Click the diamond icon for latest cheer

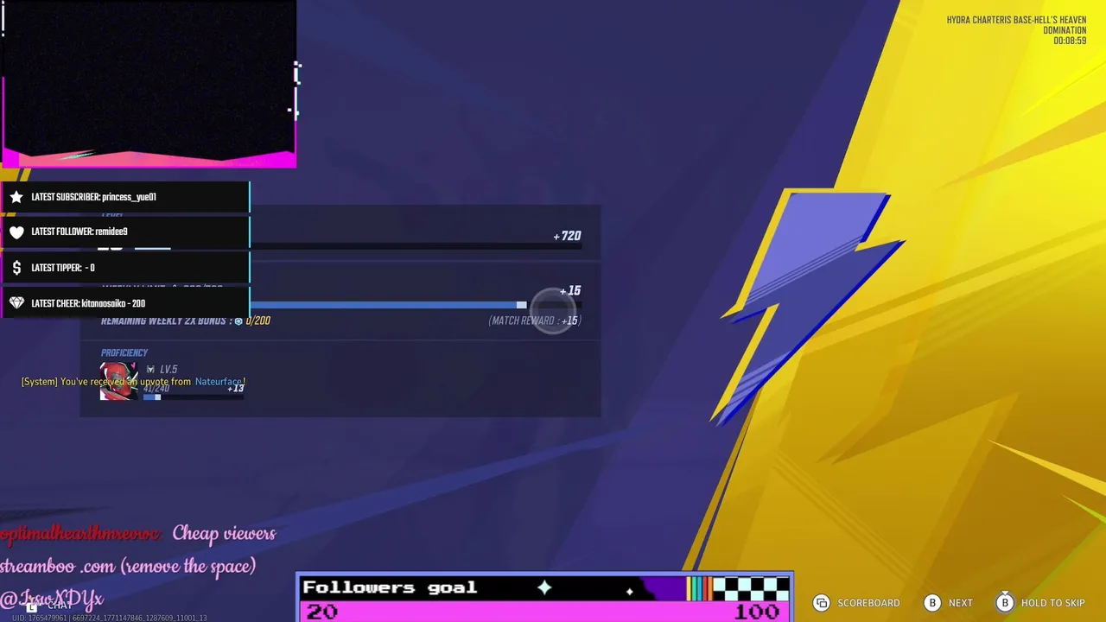16,303
